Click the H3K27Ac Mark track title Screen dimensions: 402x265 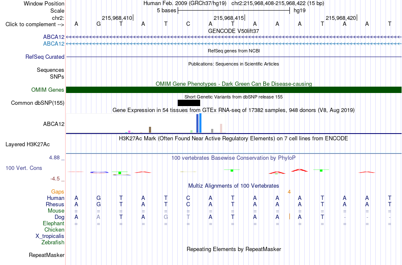coord(234,139)
